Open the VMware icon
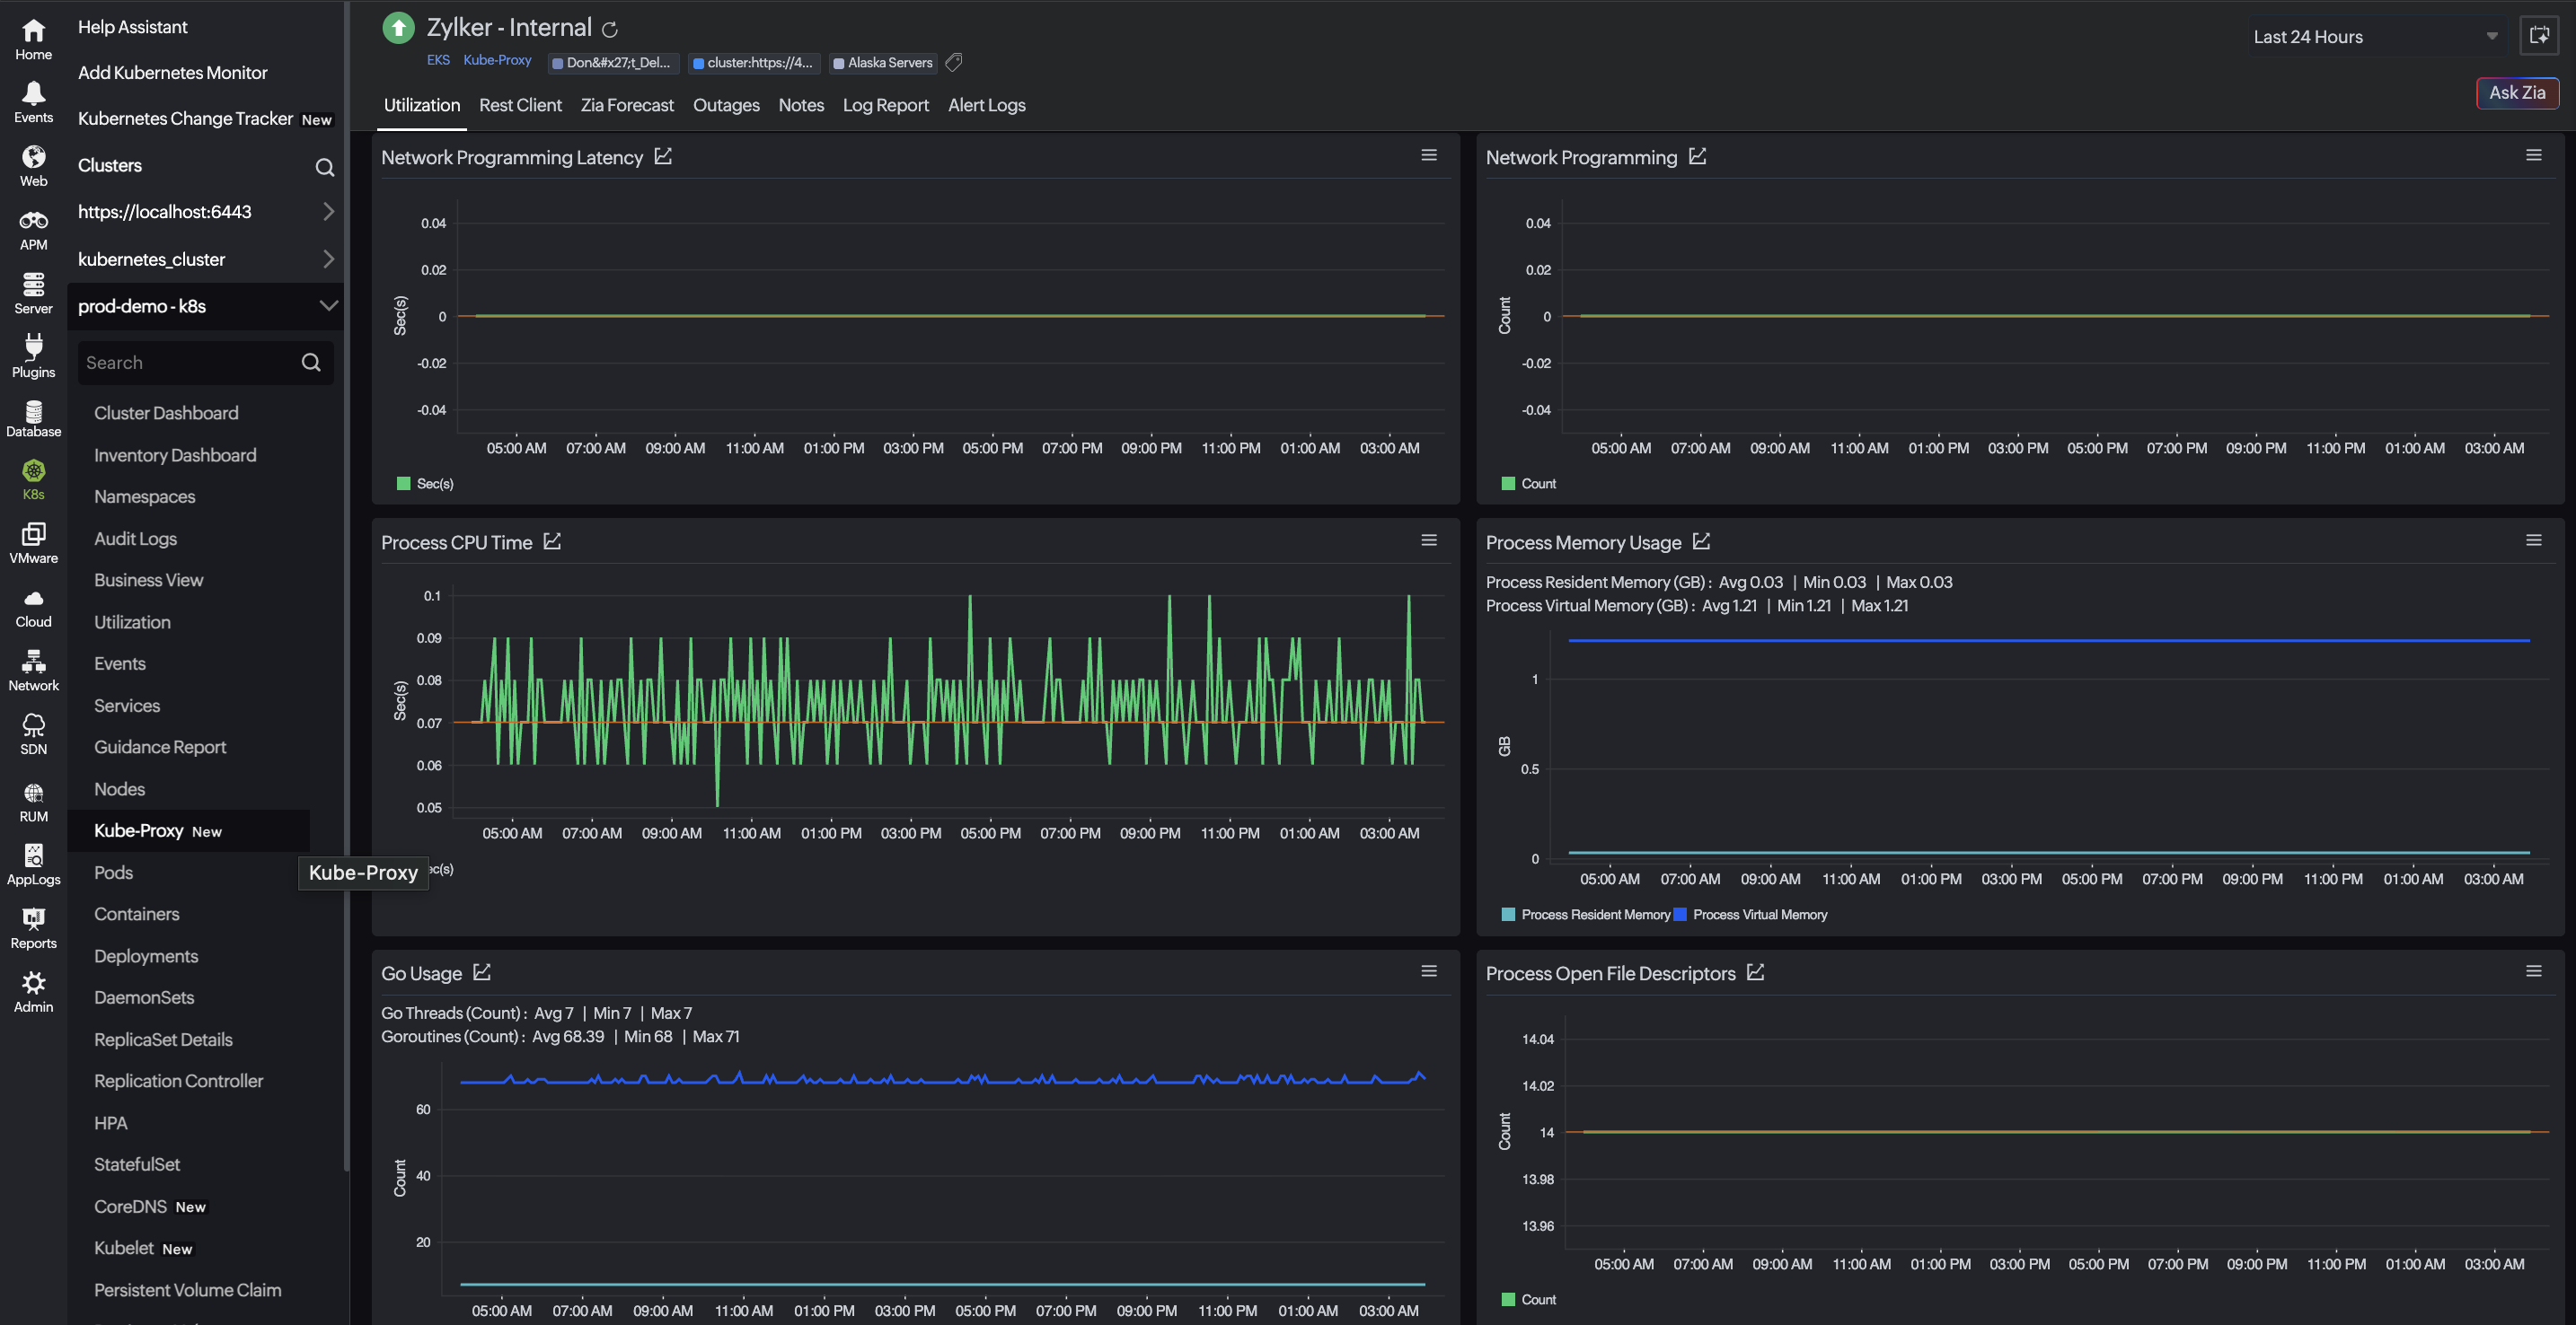 [33, 535]
